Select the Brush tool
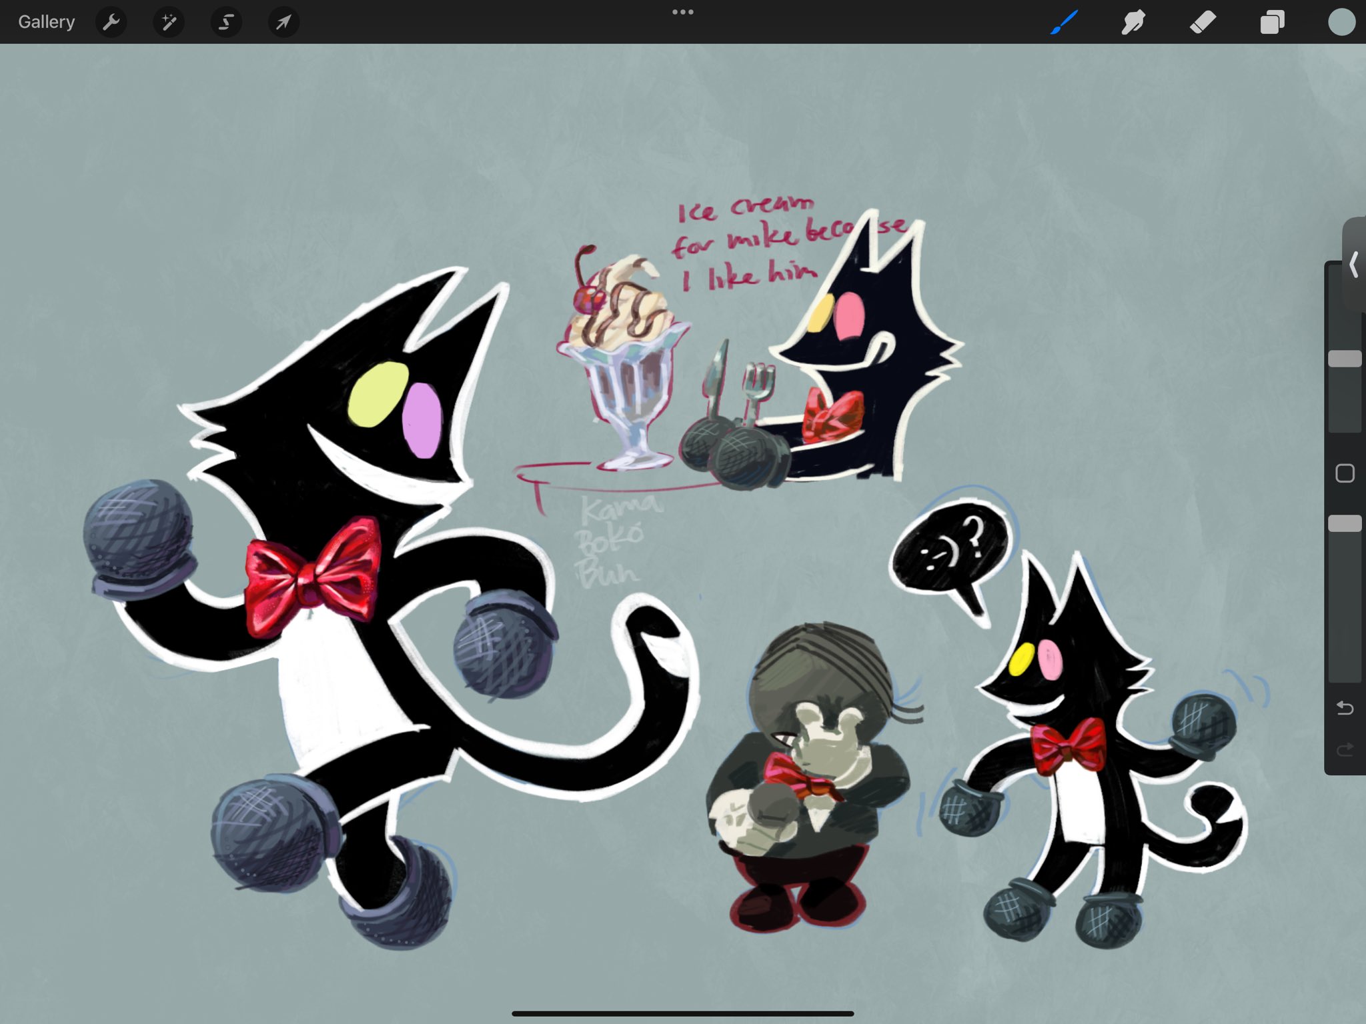Viewport: 1366px width, 1024px height. pyautogui.click(x=1065, y=22)
